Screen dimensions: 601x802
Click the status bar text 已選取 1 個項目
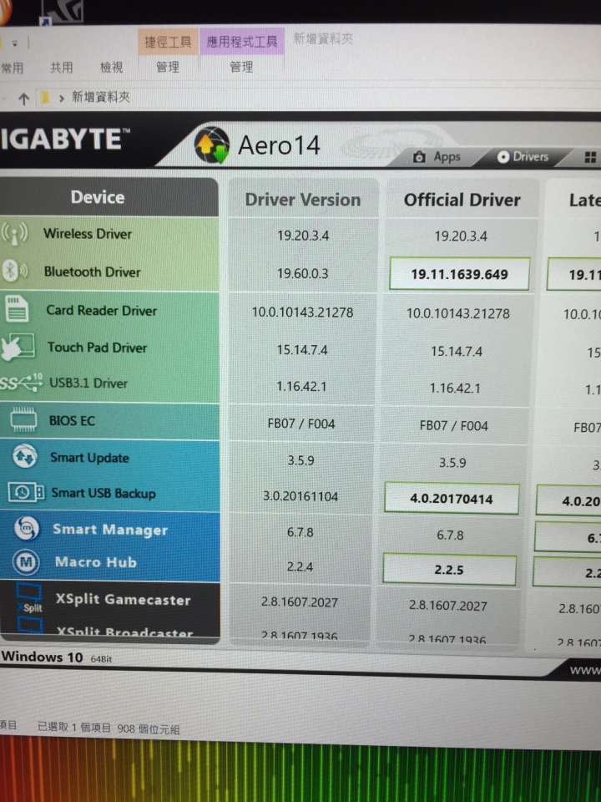(74, 727)
